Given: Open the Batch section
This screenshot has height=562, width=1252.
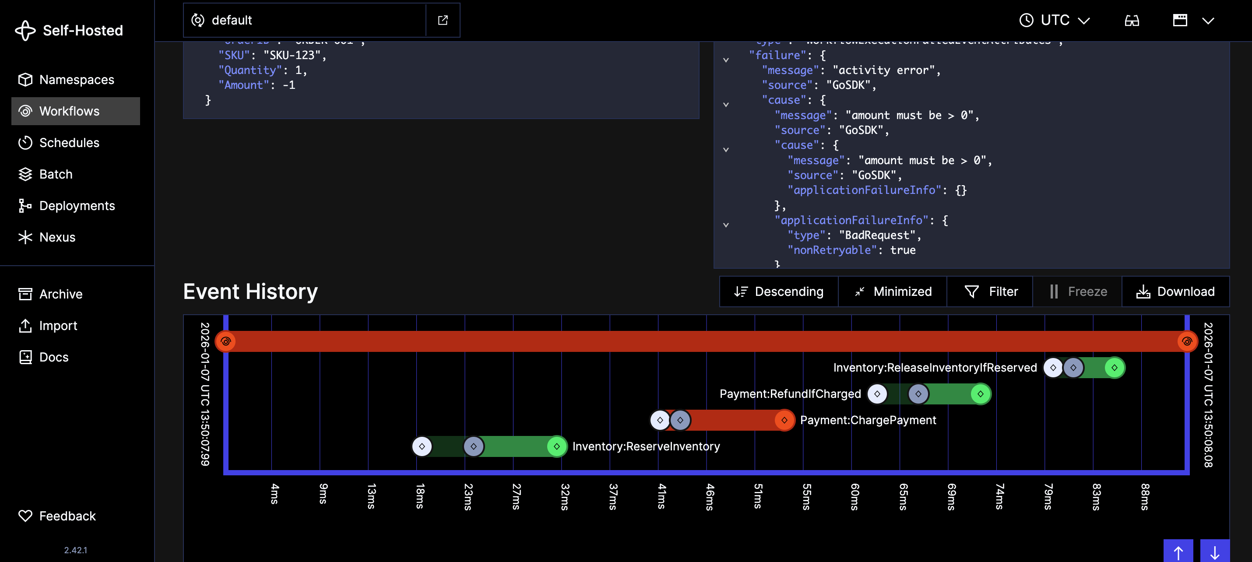Looking at the screenshot, I should [55, 174].
